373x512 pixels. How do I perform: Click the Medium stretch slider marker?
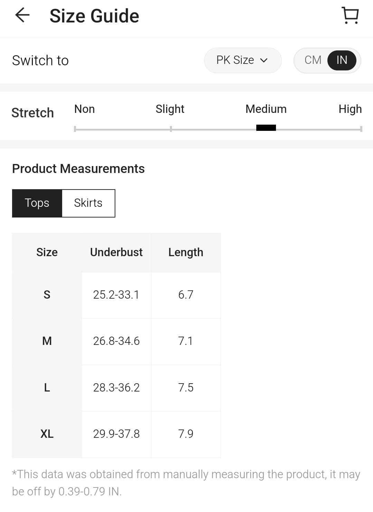pyautogui.click(x=266, y=128)
